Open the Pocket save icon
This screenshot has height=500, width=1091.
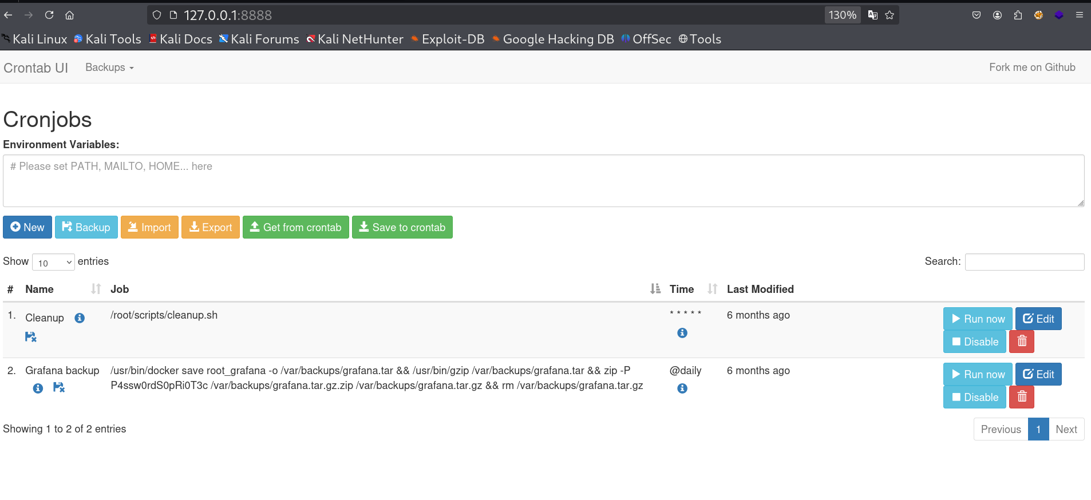click(977, 15)
